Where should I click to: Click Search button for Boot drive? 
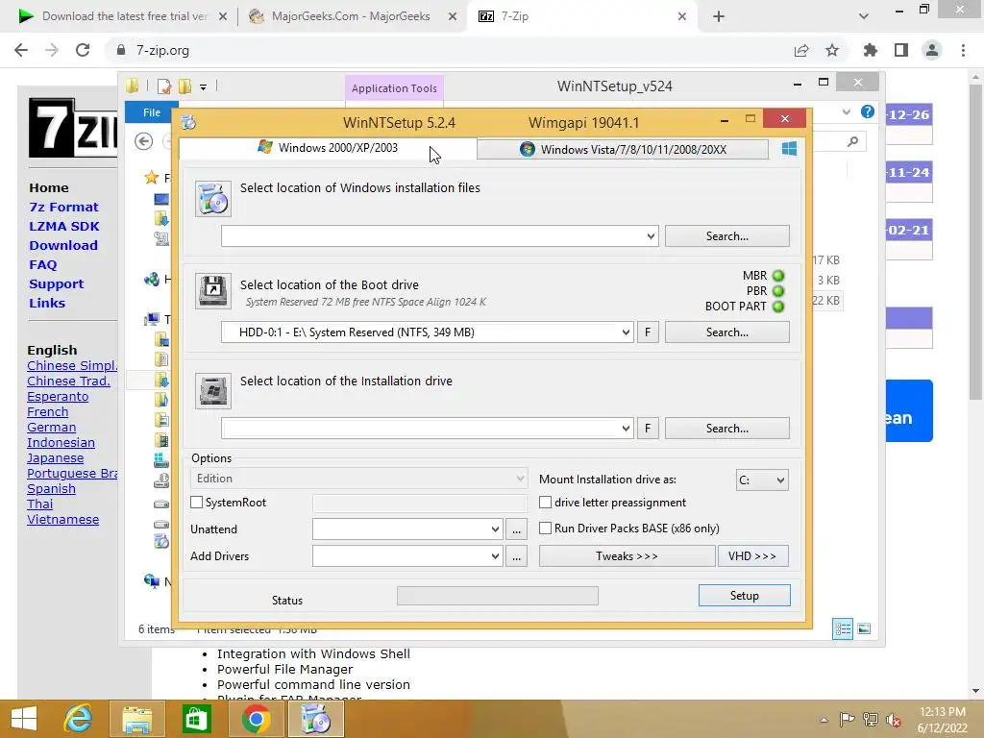pos(727,332)
